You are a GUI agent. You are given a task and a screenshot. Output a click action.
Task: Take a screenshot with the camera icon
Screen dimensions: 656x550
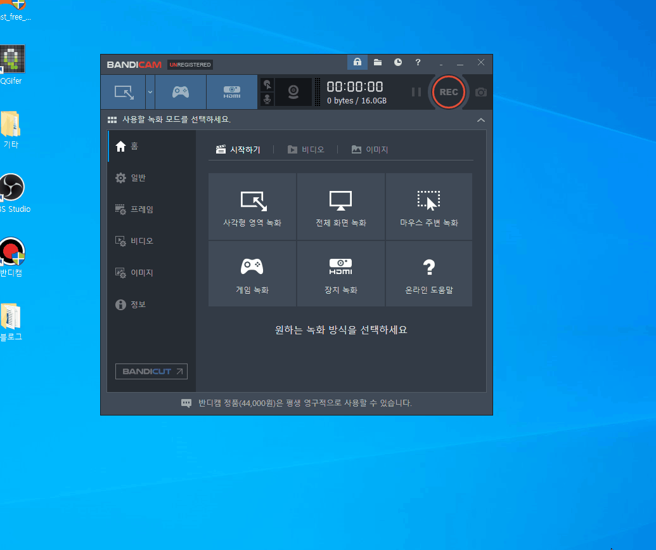(480, 92)
